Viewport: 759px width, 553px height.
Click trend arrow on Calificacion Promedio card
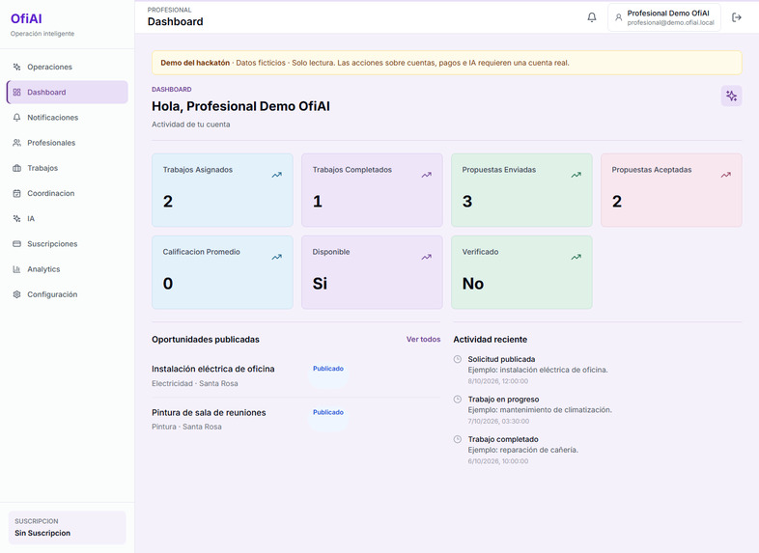[x=276, y=257]
